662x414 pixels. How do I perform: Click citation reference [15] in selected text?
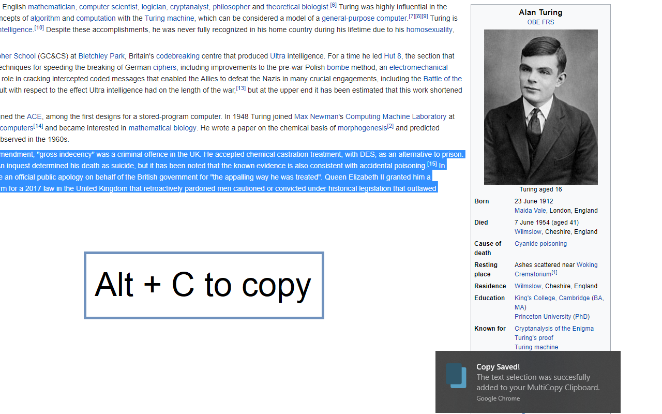click(x=432, y=164)
